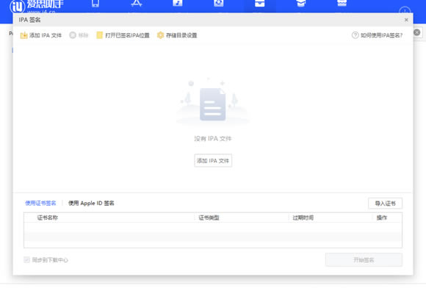Toggle the 同步到下载中心 checkbox

(x=26, y=260)
